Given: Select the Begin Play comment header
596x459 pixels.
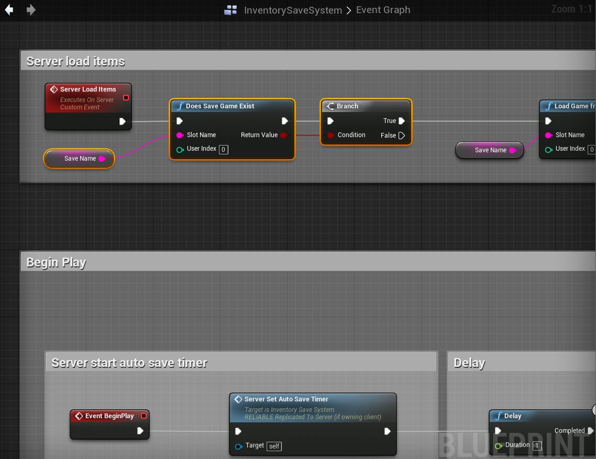Looking at the screenshot, I should pos(56,262).
